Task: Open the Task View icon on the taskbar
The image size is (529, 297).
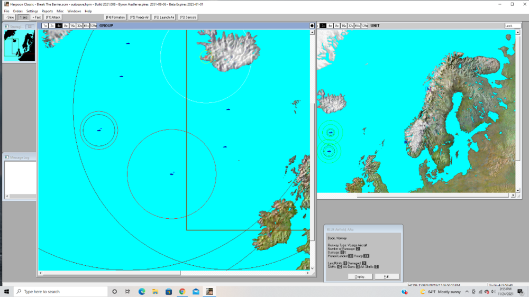Action: pos(128,291)
